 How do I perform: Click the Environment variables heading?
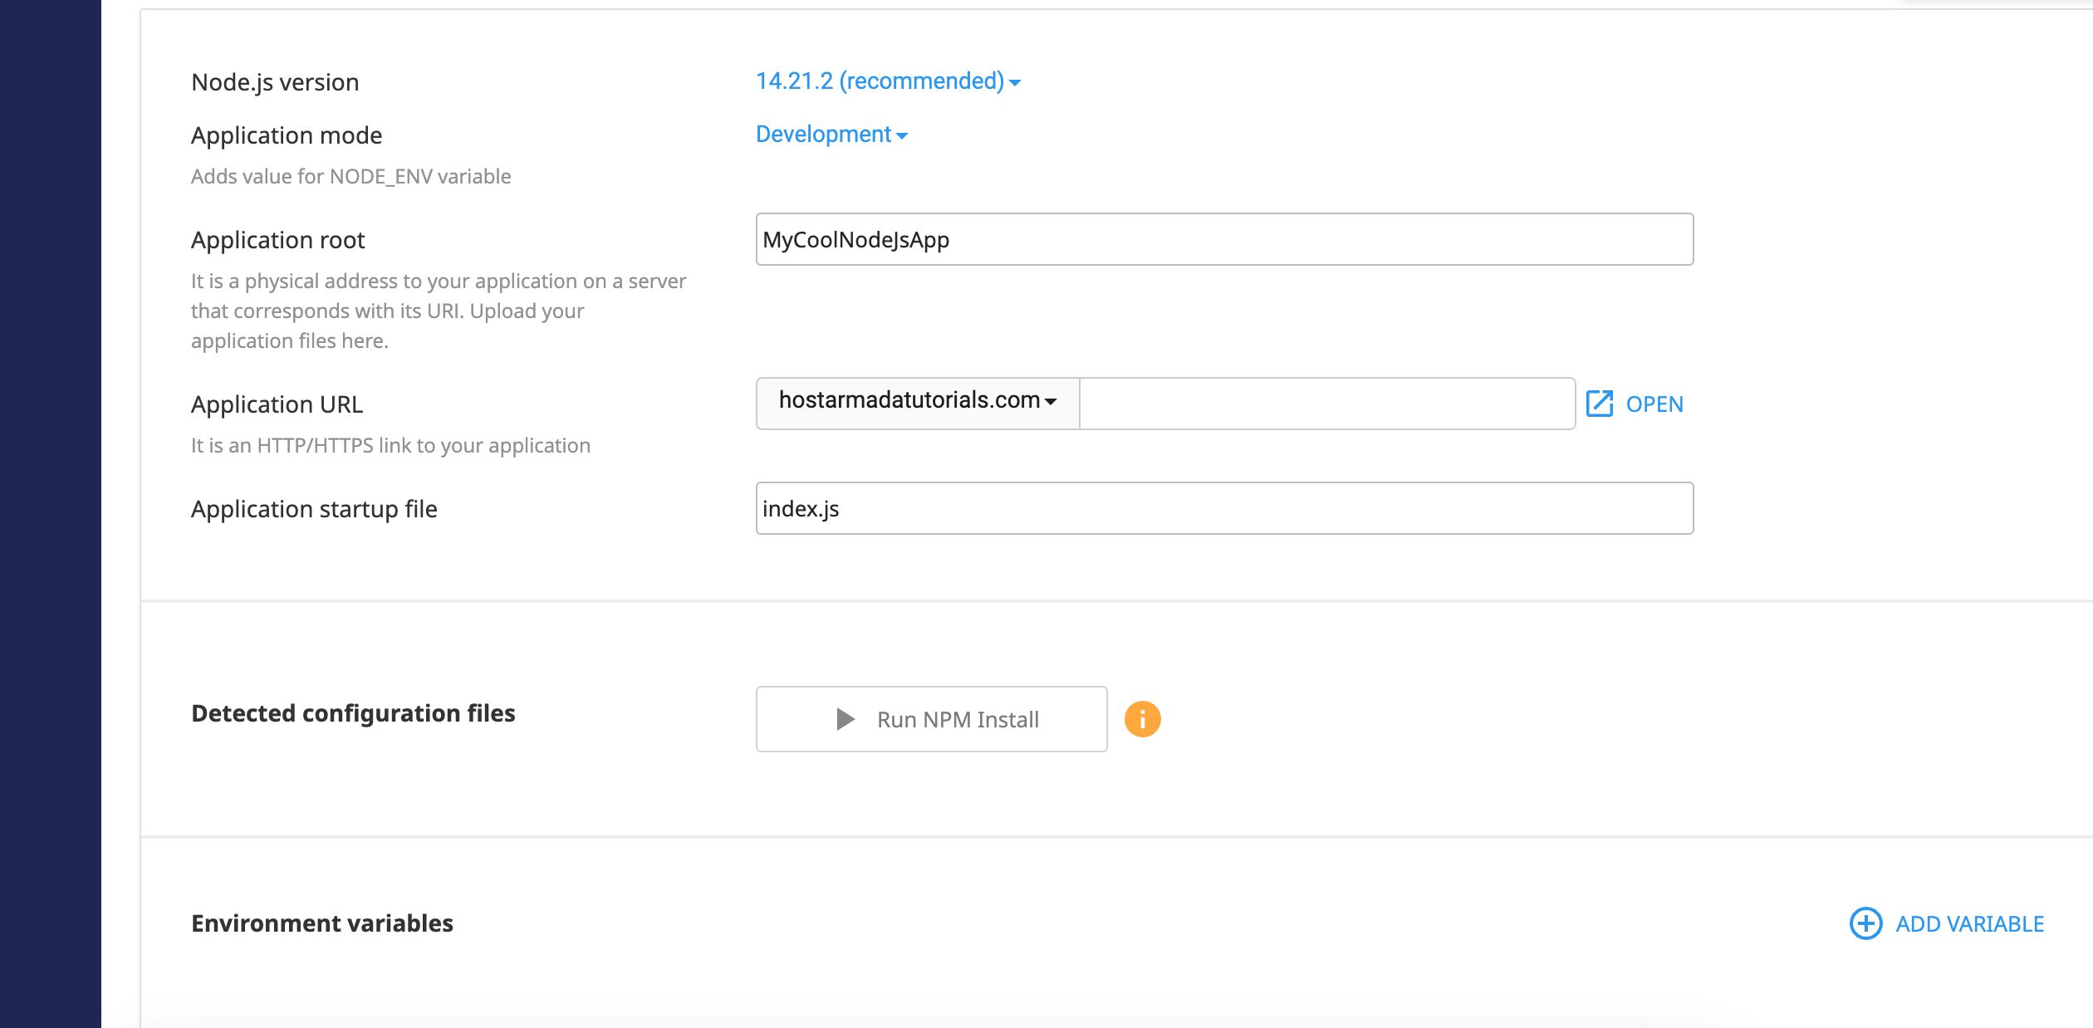point(322,923)
